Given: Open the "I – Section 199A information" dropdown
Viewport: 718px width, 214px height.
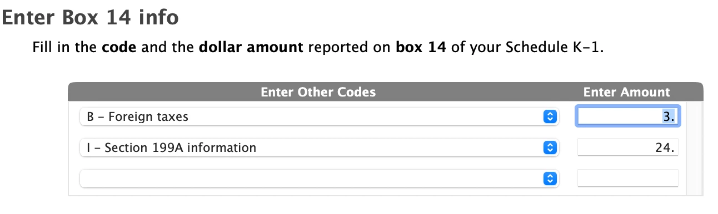Looking at the screenshot, I should 318,147.
